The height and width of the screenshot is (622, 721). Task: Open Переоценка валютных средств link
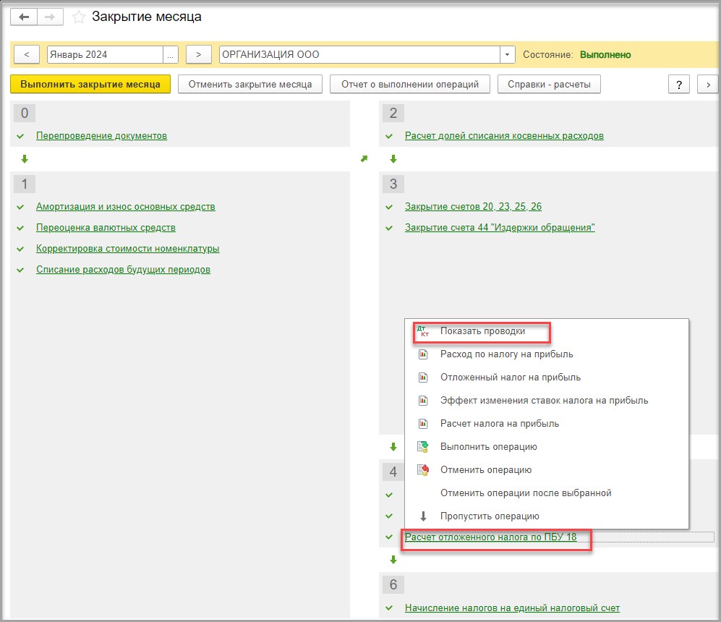click(106, 228)
